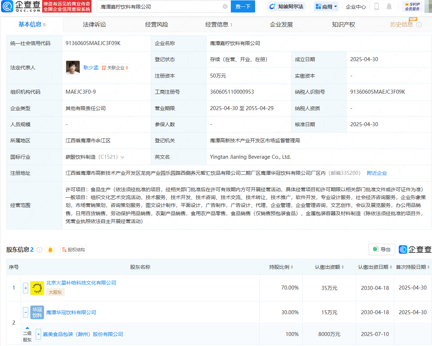Open 北京火星补给科技文化有限公司 shareholder link
Viewport: 432px width, 346px height.
coord(81,283)
